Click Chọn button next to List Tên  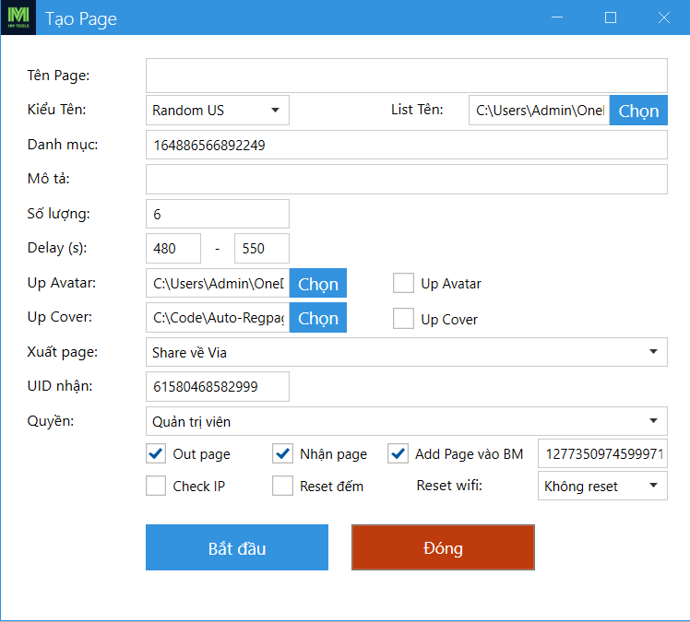(638, 111)
